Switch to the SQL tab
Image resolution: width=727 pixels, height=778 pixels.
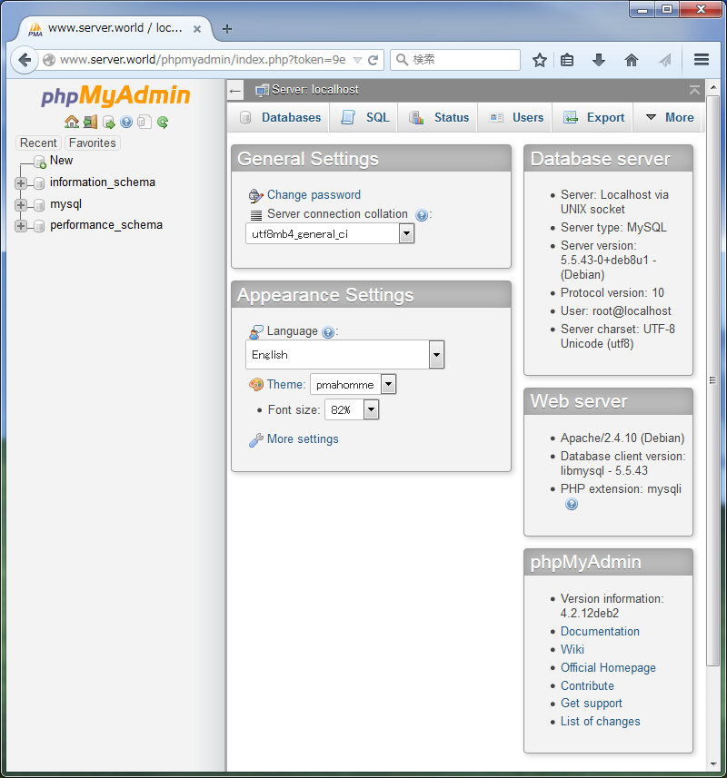(x=365, y=118)
